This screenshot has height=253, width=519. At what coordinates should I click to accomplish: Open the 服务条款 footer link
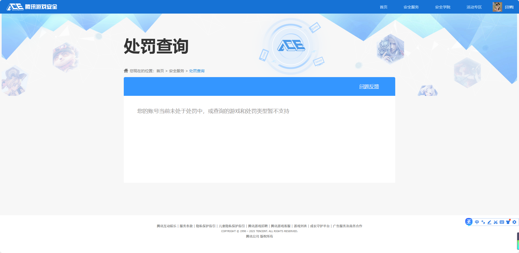[x=186, y=226]
